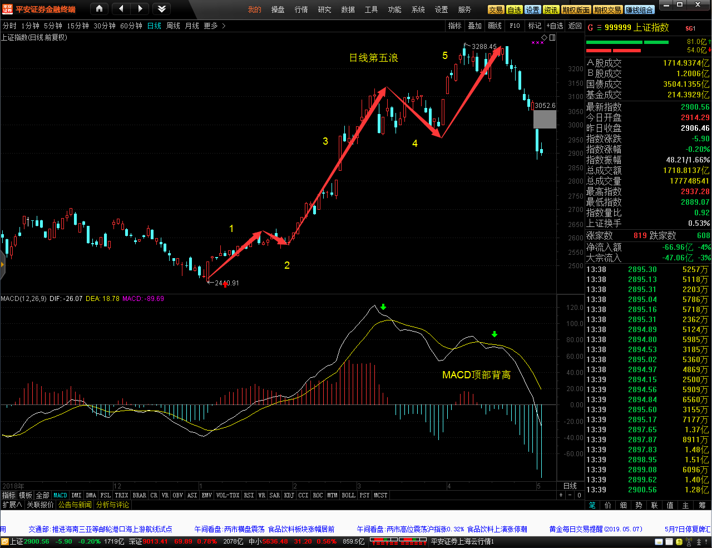Click the status bar icon at bottom left

click(x=4, y=541)
